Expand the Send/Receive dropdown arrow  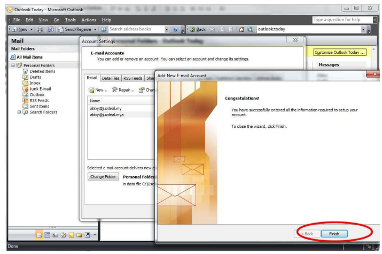(95, 29)
